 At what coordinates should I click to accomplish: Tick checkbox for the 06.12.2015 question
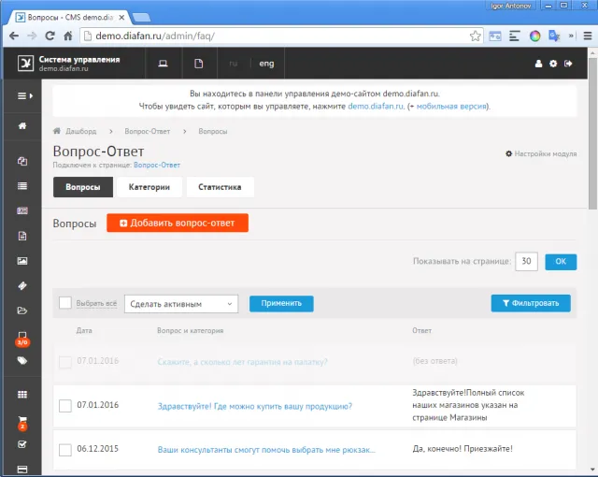(x=65, y=450)
